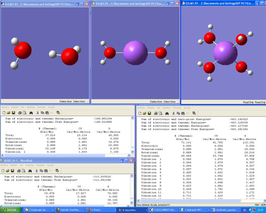
Task: Open Archivo menu in right WordPad window
Action: point(141,108)
